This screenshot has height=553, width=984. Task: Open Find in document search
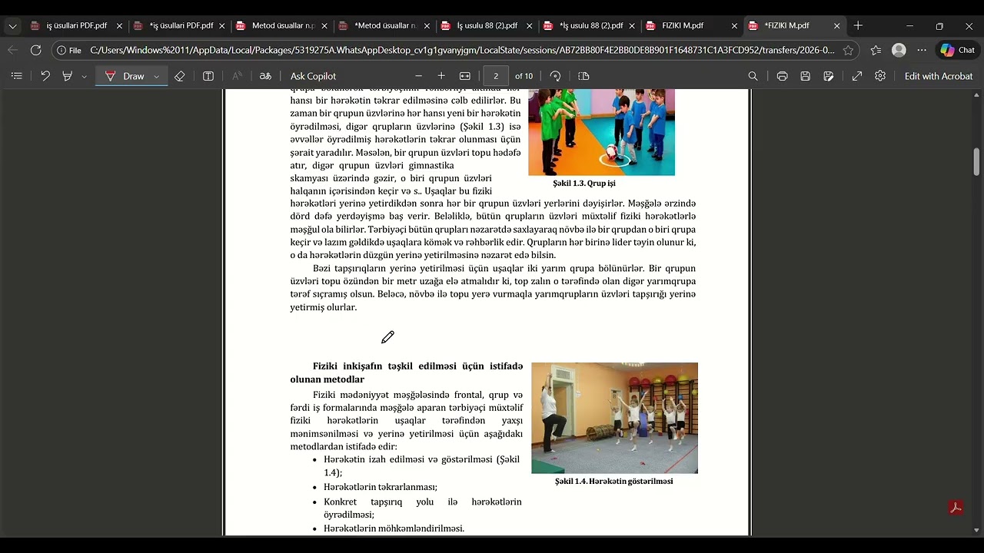tap(753, 76)
